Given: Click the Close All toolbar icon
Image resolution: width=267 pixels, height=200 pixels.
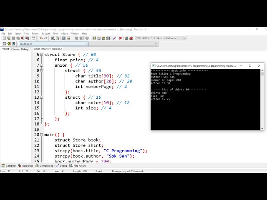Looking at the screenshot, I should (x=27, y=38).
